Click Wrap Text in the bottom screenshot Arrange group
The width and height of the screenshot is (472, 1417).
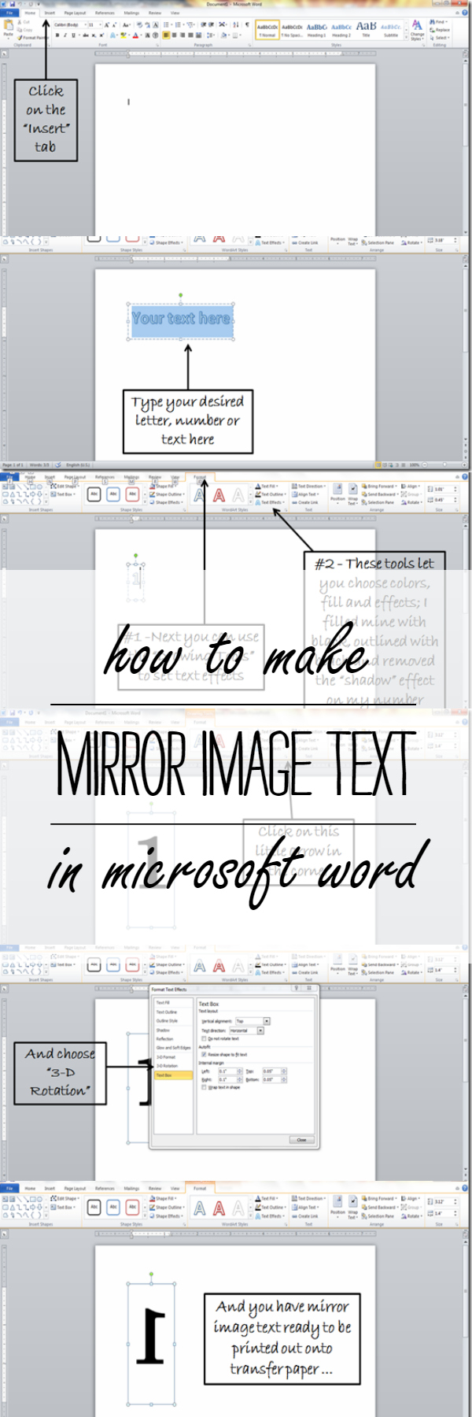click(x=352, y=1208)
